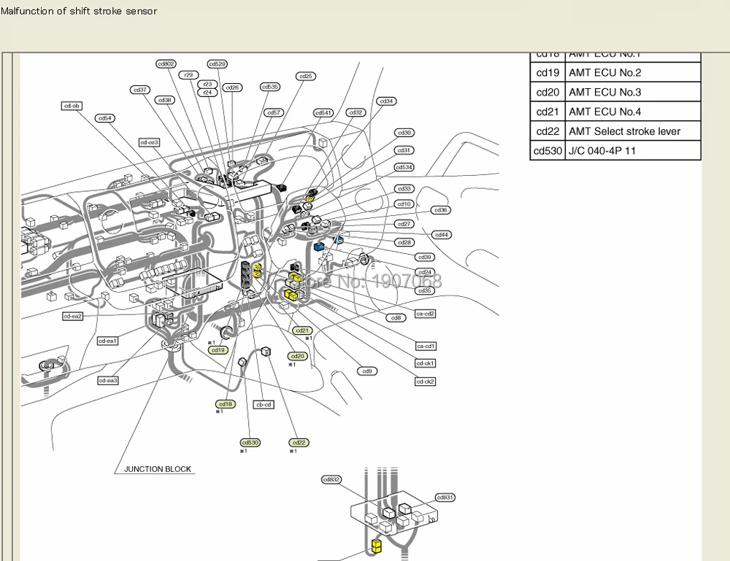Select the cd-ck2 boxed label
Image resolution: width=730 pixels, height=561 pixels.
[425, 382]
